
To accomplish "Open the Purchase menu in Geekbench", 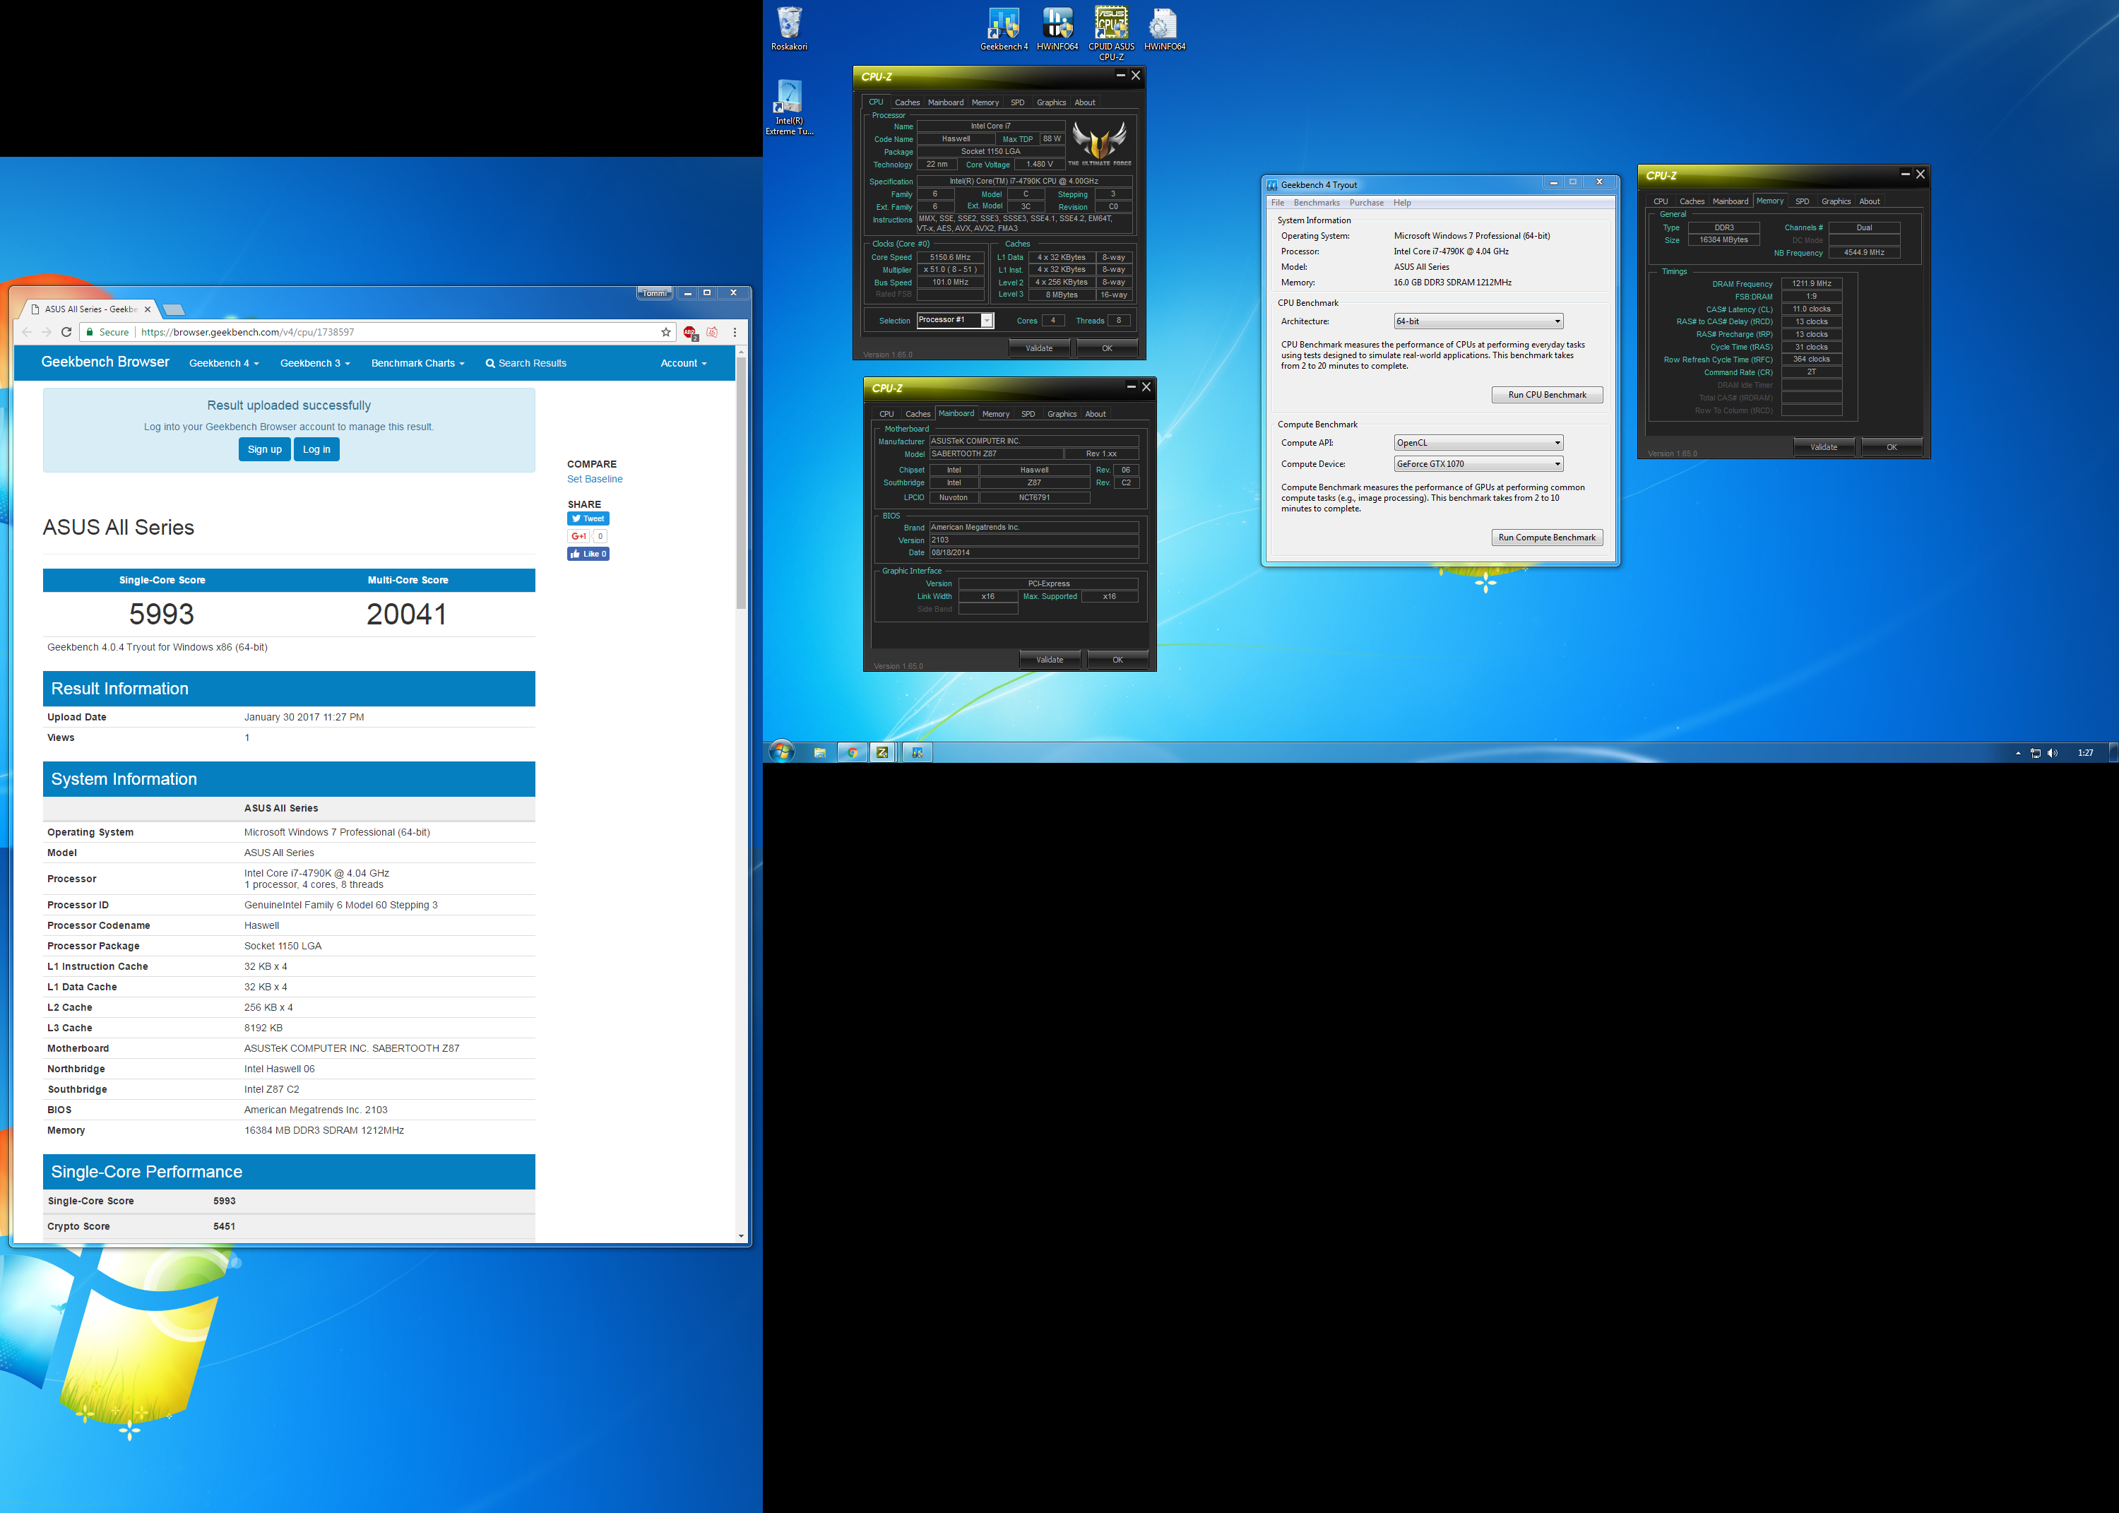I will 1367,202.
